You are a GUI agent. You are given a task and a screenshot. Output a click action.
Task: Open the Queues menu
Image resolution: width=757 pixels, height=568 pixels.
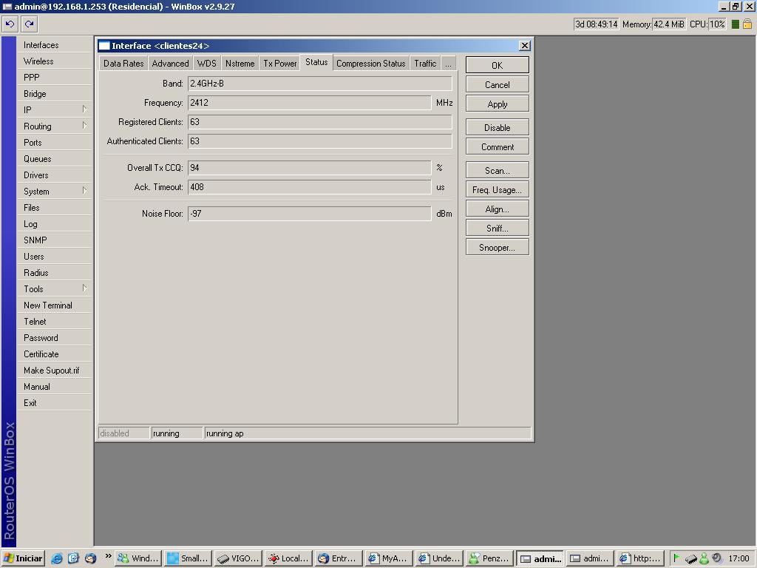tap(55, 159)
